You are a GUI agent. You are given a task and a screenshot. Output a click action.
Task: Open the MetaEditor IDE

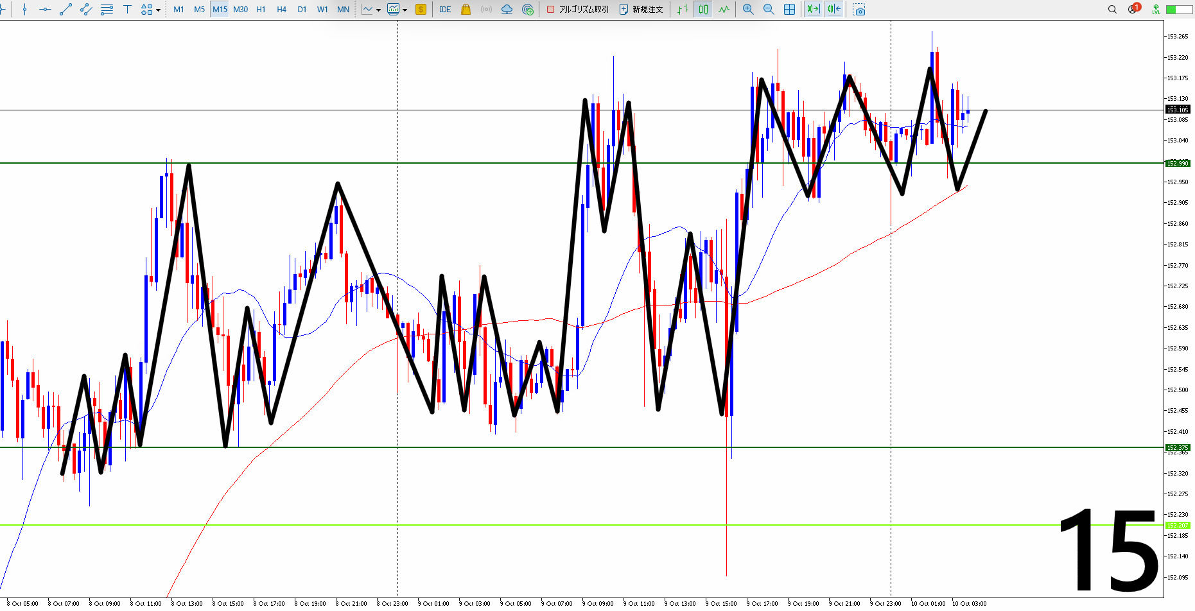pyautogui.click(x=445, y=10)
